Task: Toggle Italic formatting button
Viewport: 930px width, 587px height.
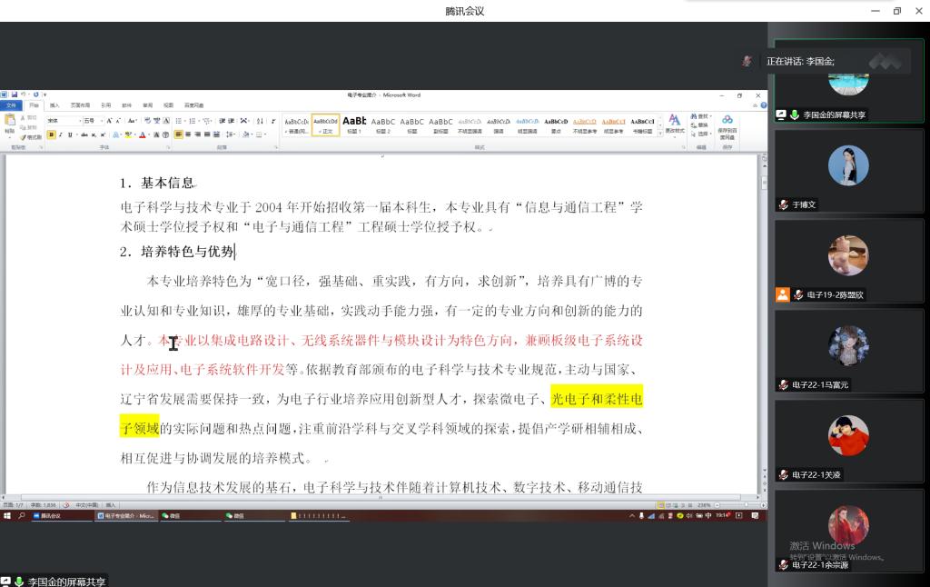Action: coord(60,134)
